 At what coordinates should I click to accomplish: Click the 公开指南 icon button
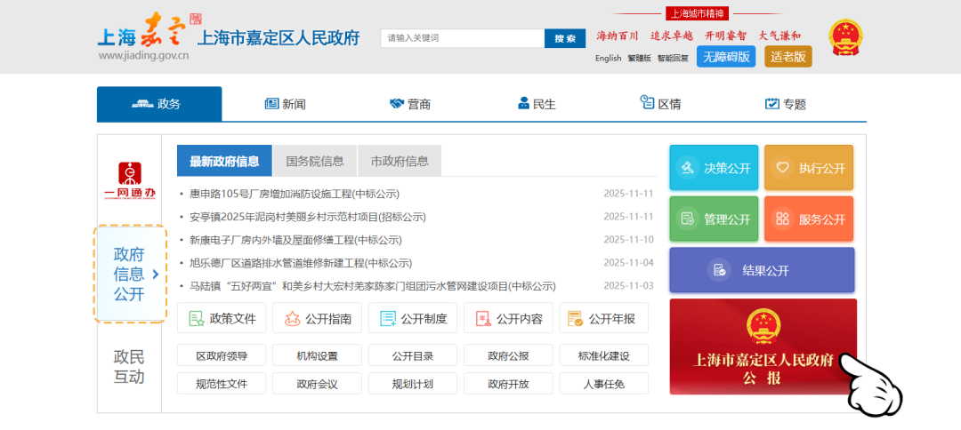coord(318,318)
